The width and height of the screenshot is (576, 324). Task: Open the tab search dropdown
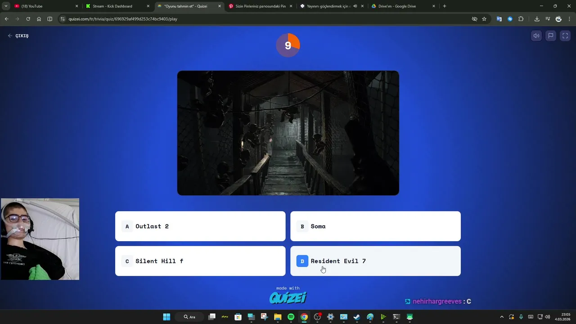6,6
